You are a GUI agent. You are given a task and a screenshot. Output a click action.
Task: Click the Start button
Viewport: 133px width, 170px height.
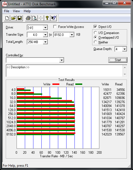[x=118, y=60]
